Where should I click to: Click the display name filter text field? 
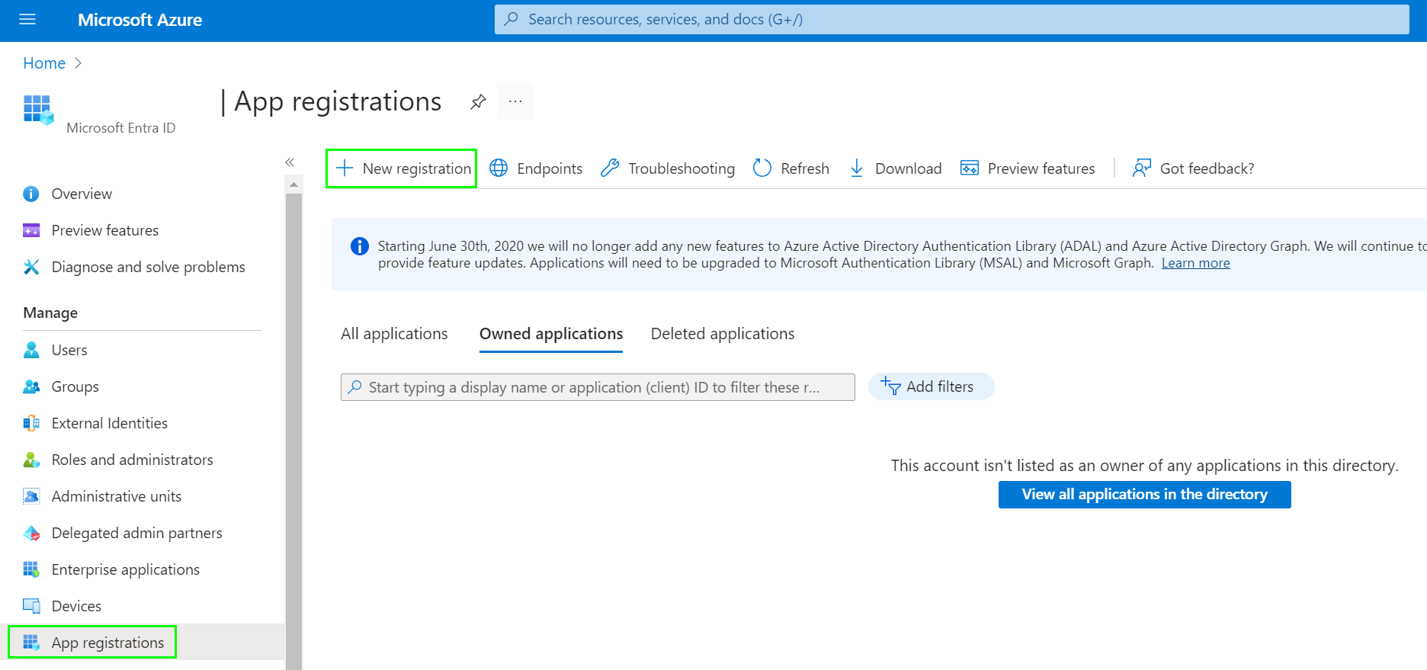coord(598,387)
